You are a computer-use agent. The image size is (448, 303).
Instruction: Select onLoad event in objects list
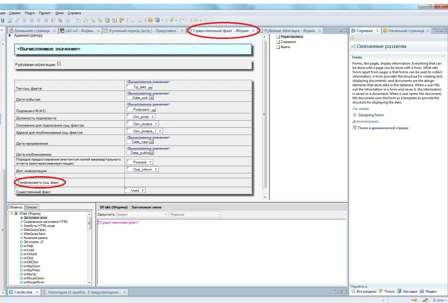point(29,250)
